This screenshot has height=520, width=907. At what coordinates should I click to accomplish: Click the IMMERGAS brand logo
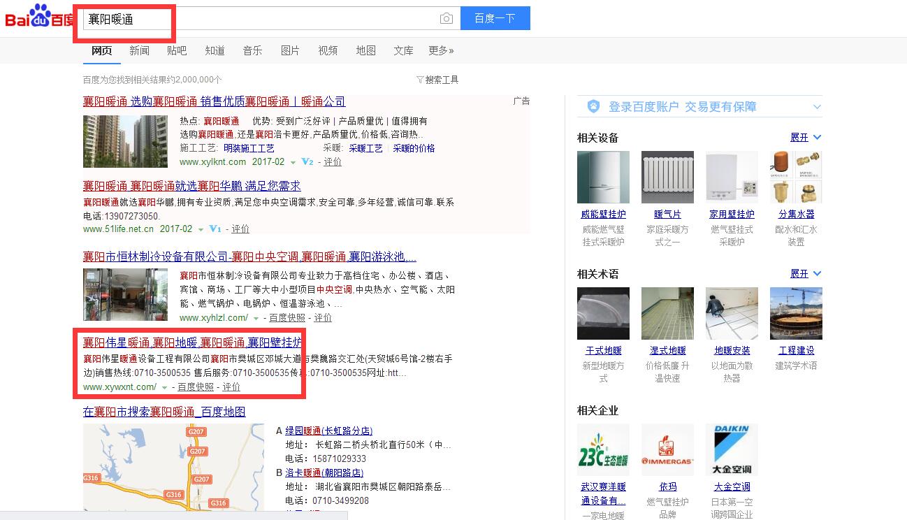667,449
